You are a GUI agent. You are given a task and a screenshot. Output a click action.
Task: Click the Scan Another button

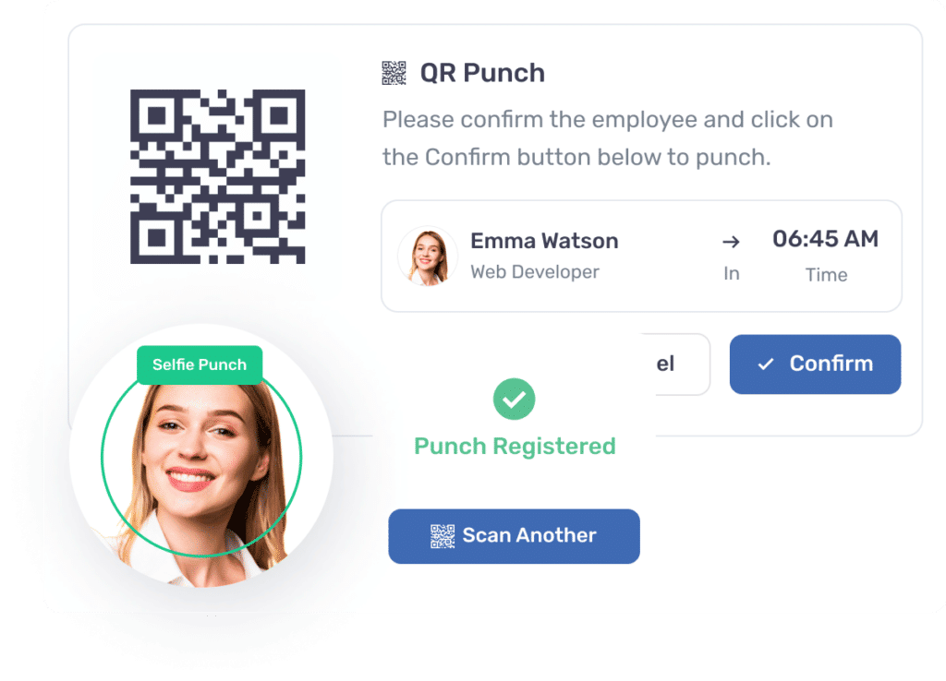point(514,536)
